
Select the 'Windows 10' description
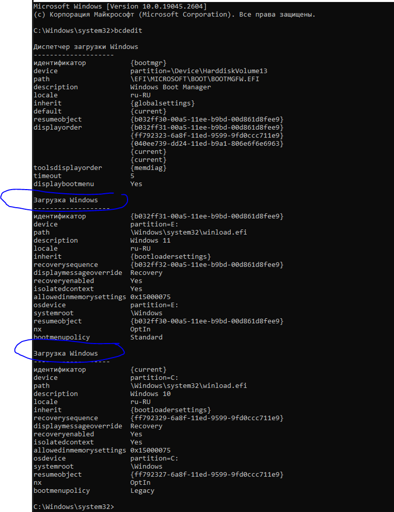[x=150, y=394]
